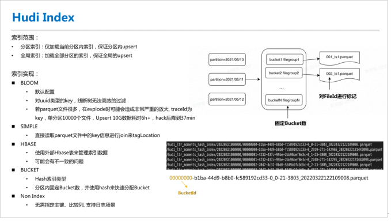The width and height of the screenshot is (391, 221).
Task: Click the '固定Bucket数' label
Action: point(290,123)
